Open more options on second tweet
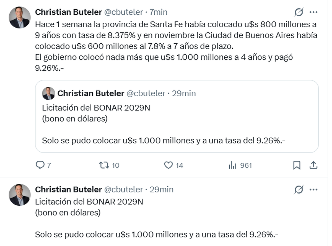The width and height of the screenshot is (332, 246). point(313,190)
